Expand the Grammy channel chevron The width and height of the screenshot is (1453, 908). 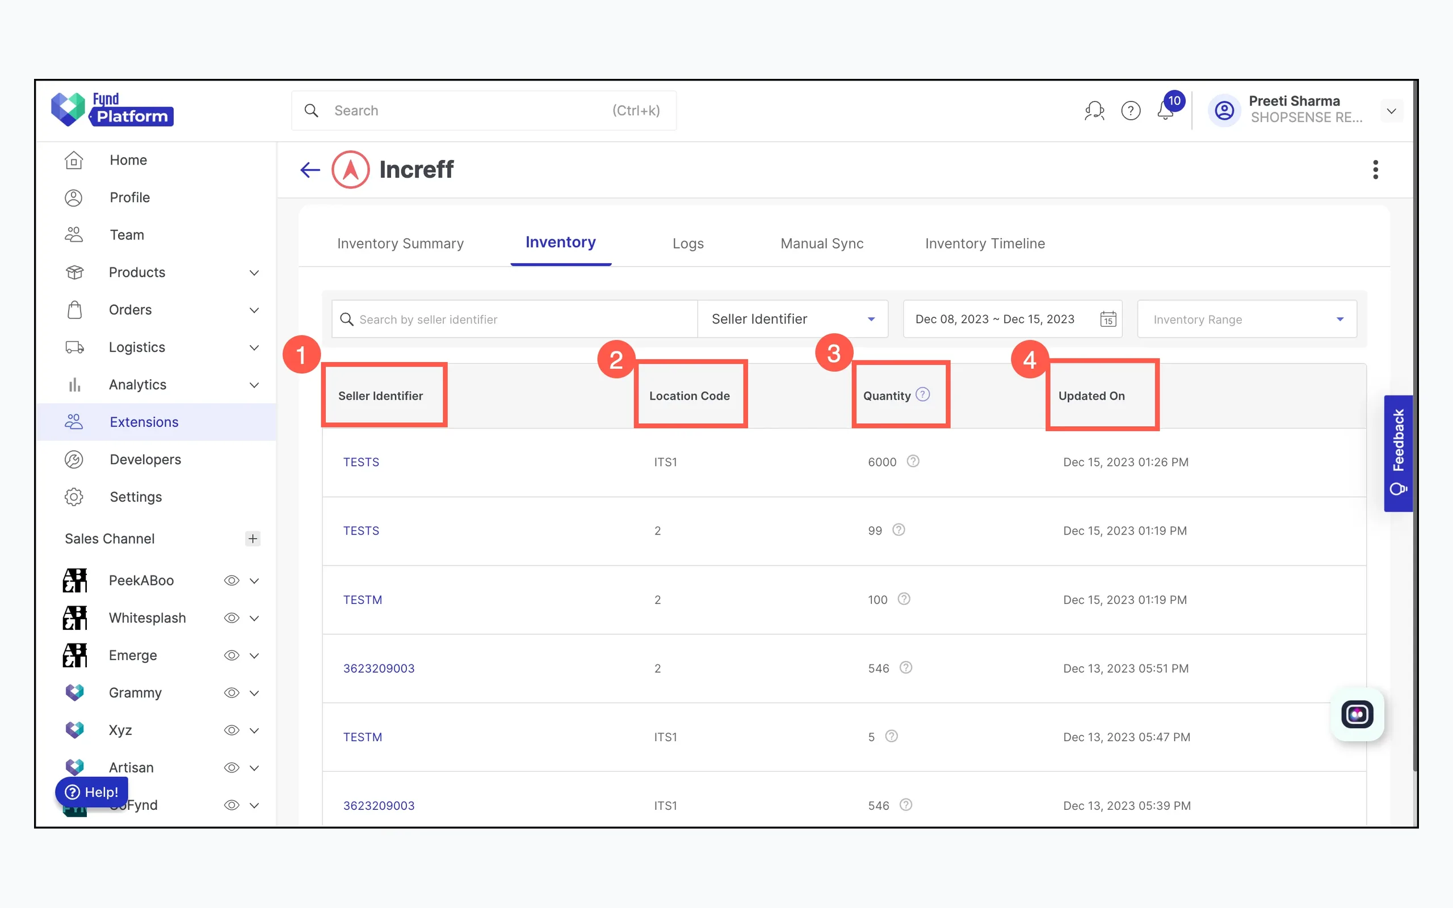[255, 693]
